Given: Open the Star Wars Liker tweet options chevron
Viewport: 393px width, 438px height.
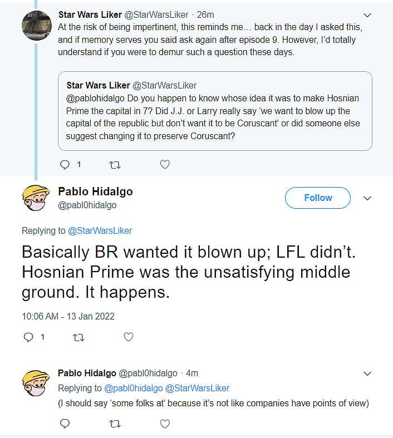Looking at the screenshot, I should pos(367,15).
